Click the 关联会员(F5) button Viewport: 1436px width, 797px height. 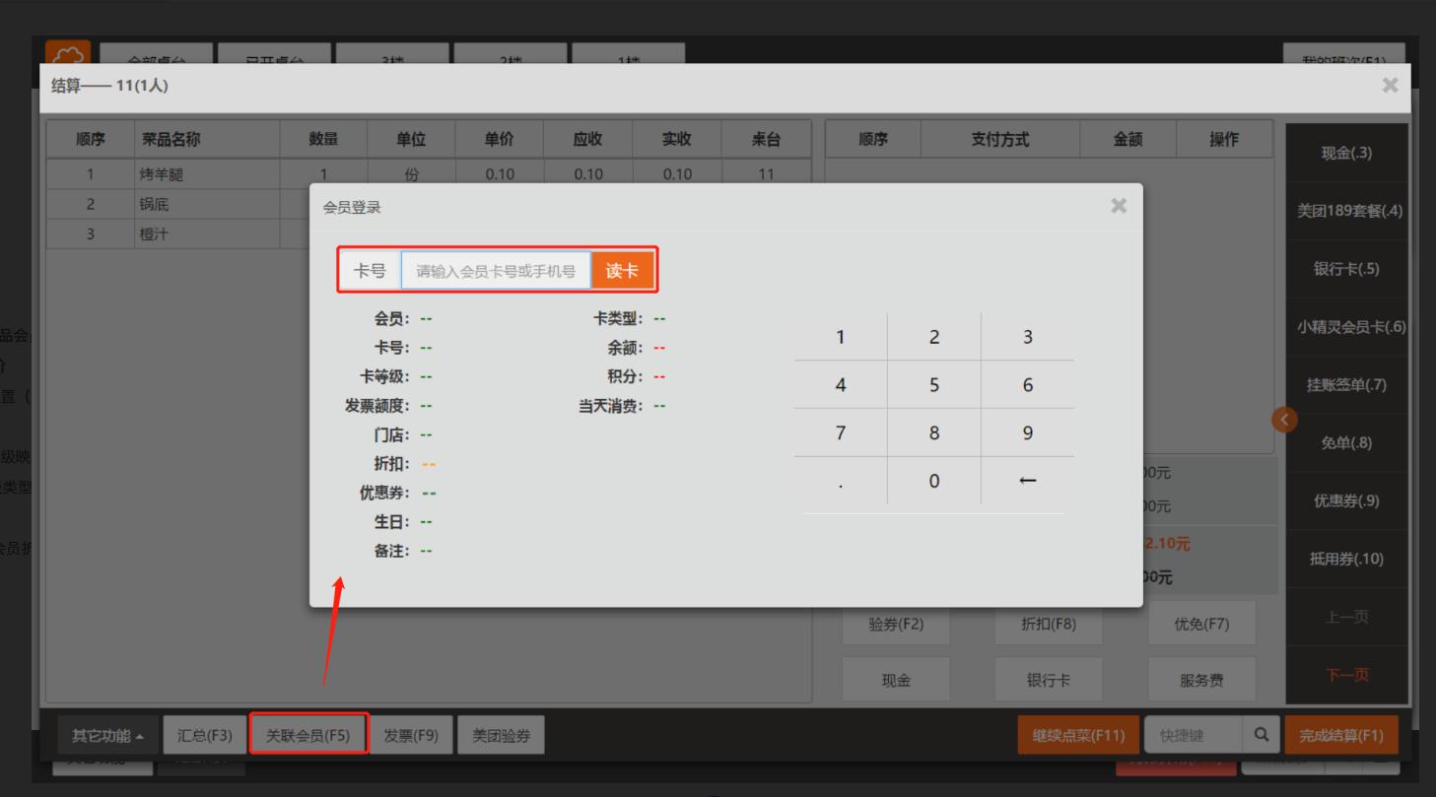click(x=308, y=735)
